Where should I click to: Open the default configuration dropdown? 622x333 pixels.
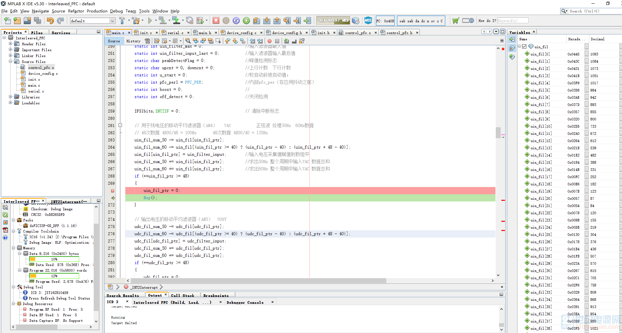(x=112, y=21)
